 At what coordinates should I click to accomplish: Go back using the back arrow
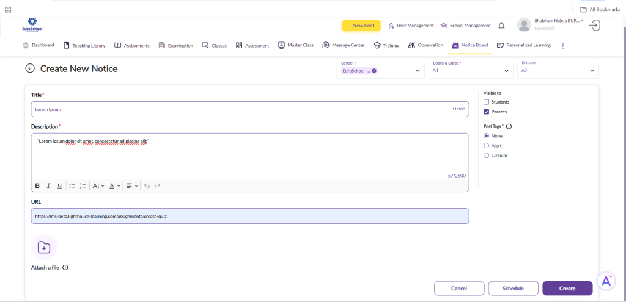click(x=30, y=68)
